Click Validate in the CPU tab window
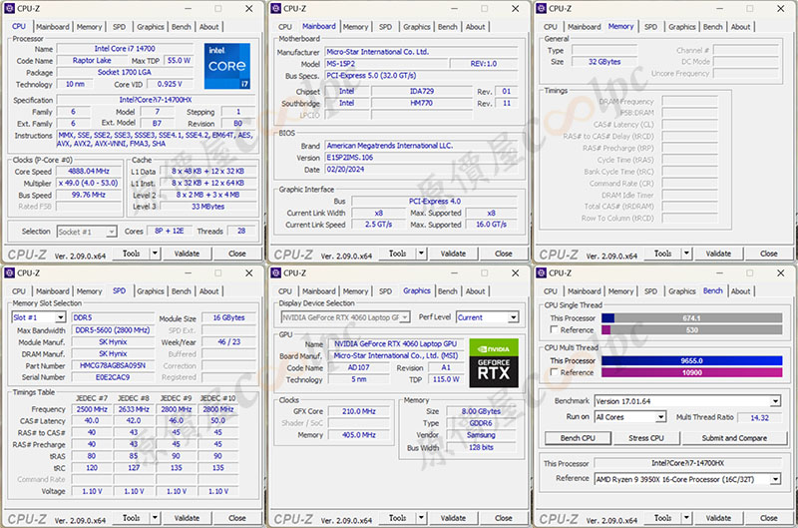The width and height of the screenshot is (798, 528). [187, 254]
